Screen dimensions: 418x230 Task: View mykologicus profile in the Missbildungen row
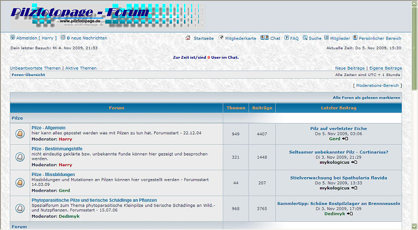tap(334, 188)
